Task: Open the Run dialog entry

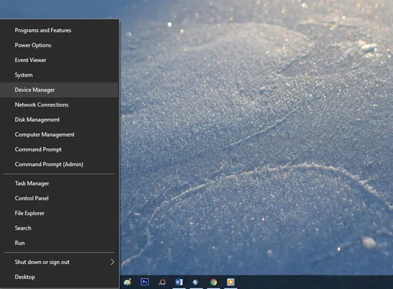Action: tap(60, 243)
